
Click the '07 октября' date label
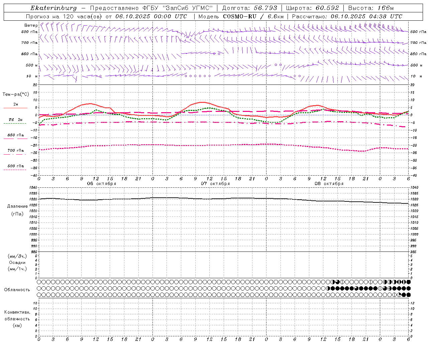click(x=215, y=184)
